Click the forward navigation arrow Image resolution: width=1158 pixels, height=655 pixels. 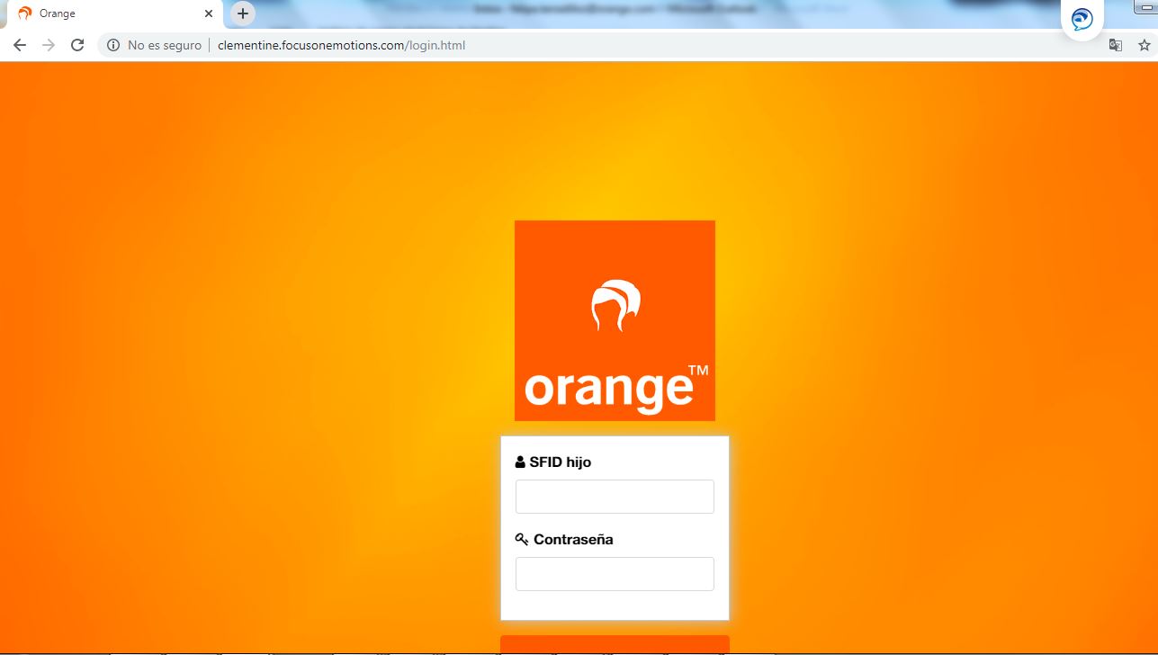49,45
